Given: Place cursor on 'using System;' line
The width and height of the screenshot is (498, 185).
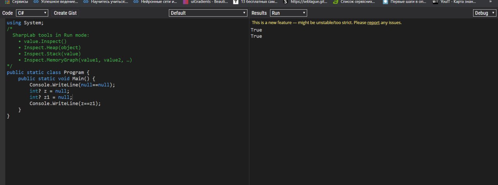Looking at the screenshot, I should tap(25, 23).
